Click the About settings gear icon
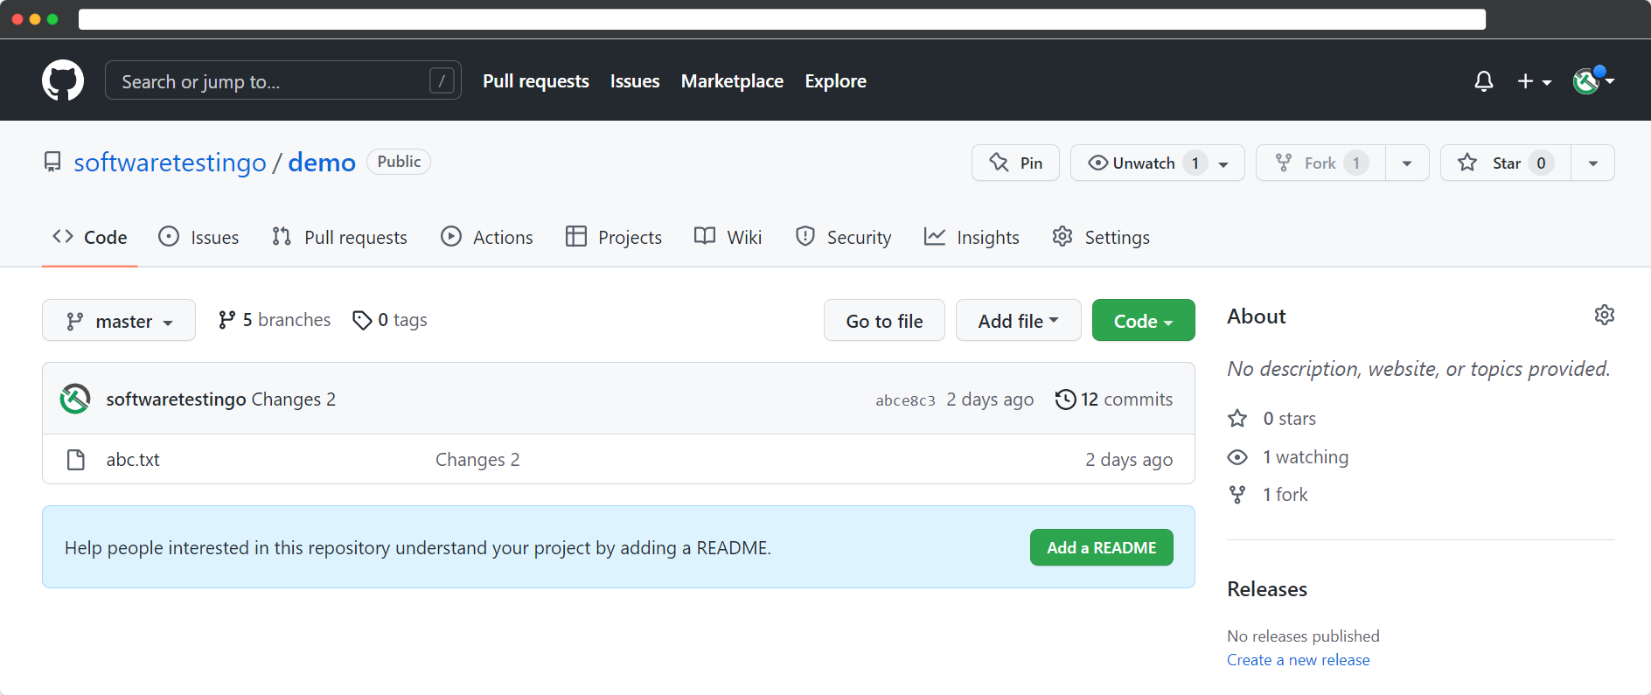Viewport: 1651px width, 695px height. pos(1604,315)
